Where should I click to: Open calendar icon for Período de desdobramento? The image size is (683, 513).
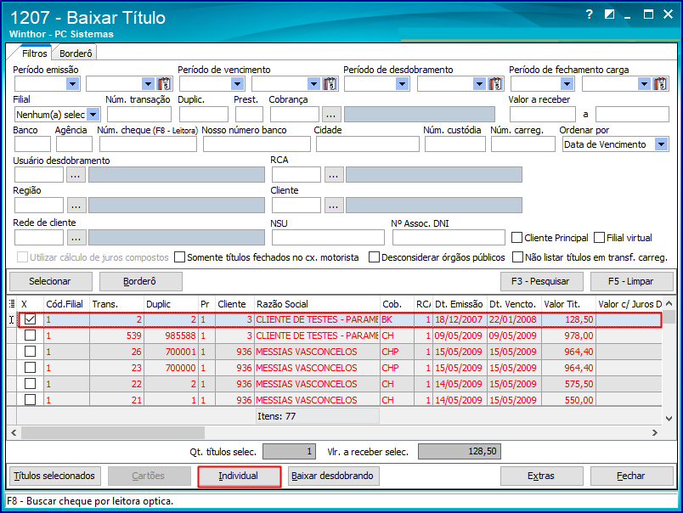pos(495,83)
